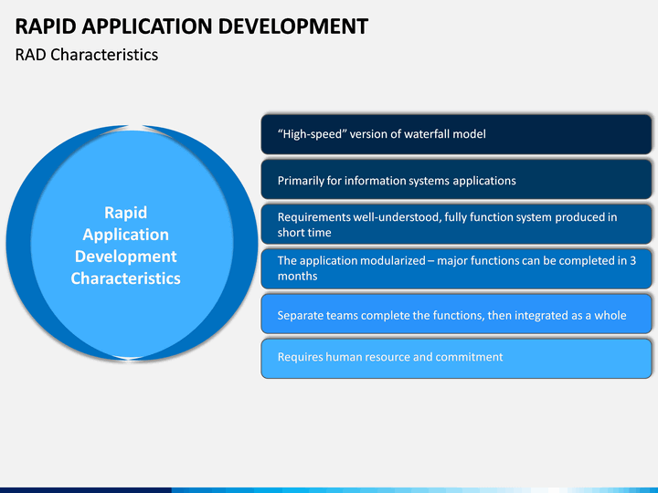Click "Separate teams complete the functions" box
The height and width of the screenshot is (493, 658).
(x=456, y=314)
